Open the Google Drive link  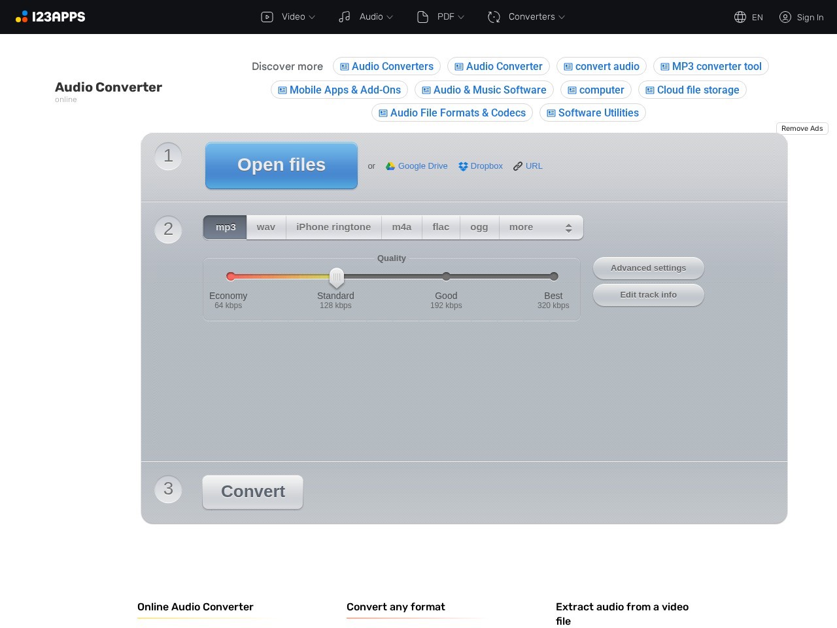422,166
